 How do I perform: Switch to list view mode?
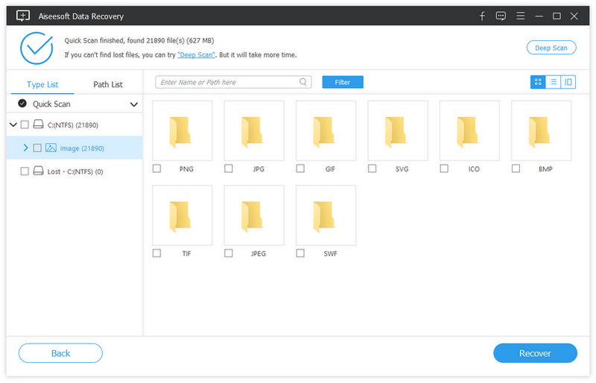(x=553, y=82)
